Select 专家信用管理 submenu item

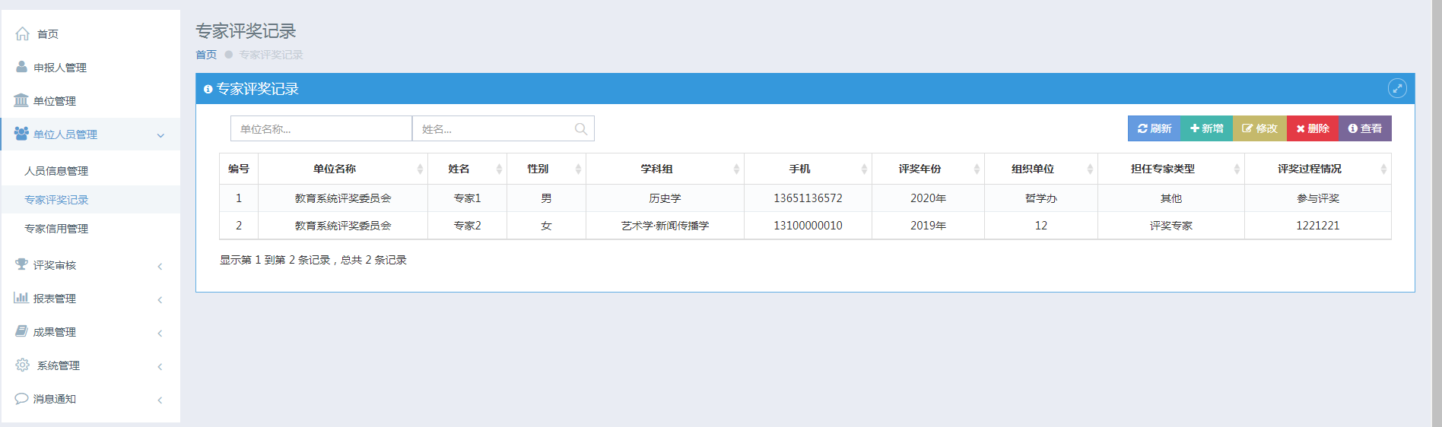[x=91, y=229]
